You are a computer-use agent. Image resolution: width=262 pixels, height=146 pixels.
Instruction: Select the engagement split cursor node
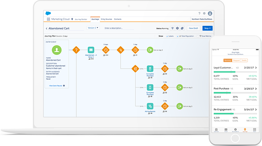pyautogui.click(x=121, y=50)
